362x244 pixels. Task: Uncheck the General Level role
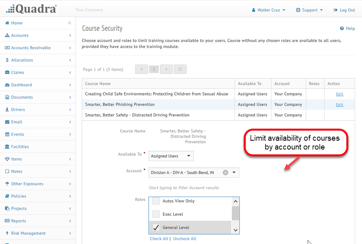(x=156, y=228)
